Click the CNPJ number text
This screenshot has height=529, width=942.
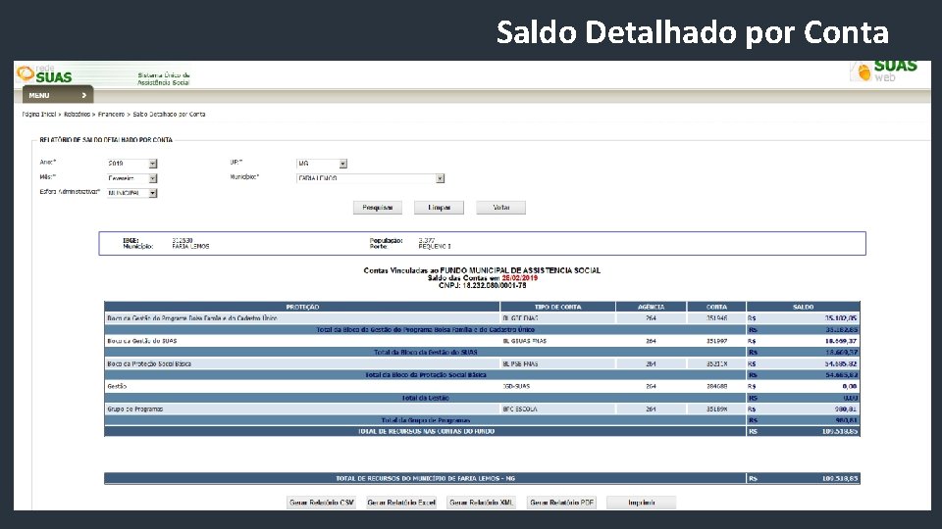coord(495,286)
